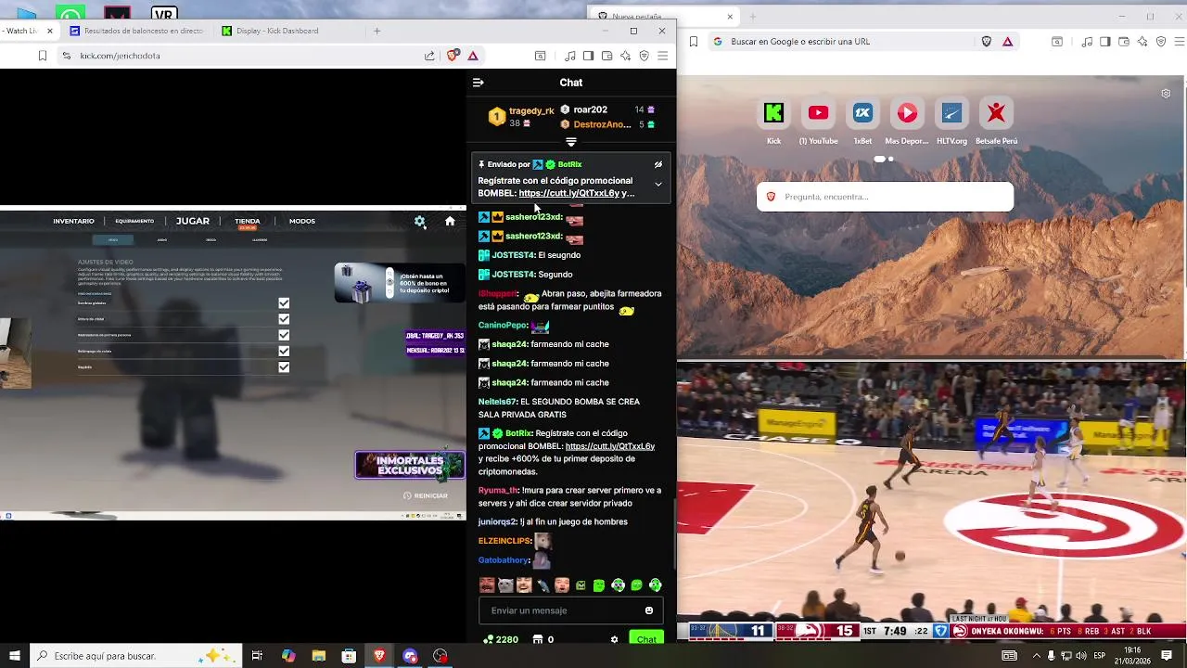Select the MODOS game menu tab
Image resolution: width=1187 pixels, height=668 pixels.
coord(302,221)
